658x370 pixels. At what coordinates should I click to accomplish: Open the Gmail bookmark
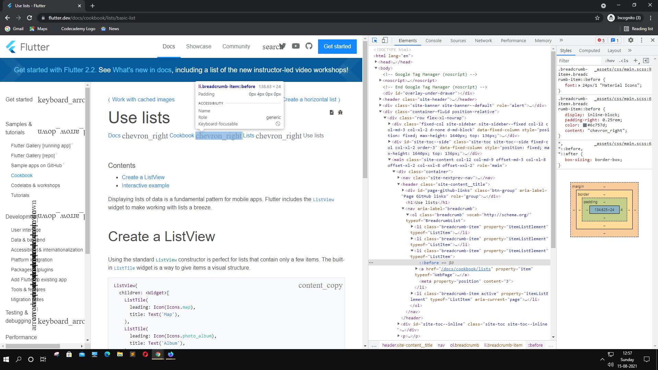(14, 29)
